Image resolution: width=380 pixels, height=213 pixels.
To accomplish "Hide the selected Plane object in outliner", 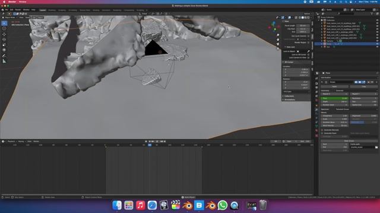I will 377,44.
